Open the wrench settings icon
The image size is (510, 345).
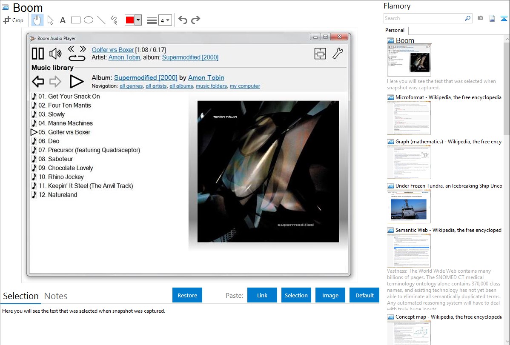click(338, 53)
